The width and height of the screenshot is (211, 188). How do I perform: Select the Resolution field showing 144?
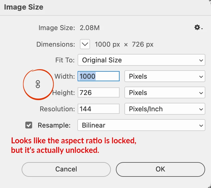(x=98, y=109)
